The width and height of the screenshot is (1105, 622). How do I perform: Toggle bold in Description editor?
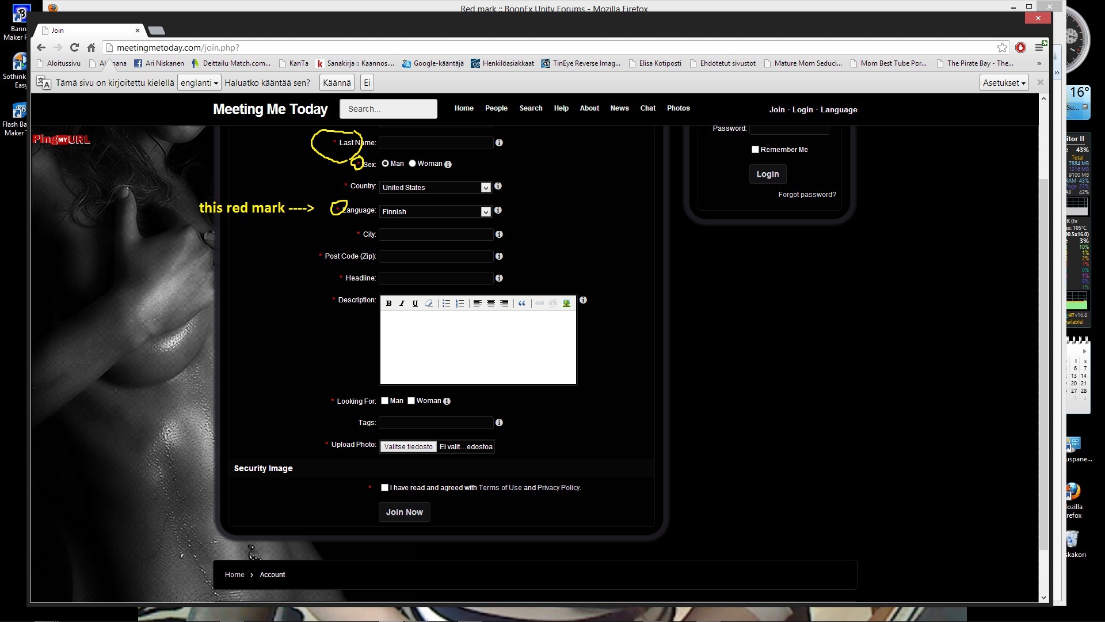point(388,304)
